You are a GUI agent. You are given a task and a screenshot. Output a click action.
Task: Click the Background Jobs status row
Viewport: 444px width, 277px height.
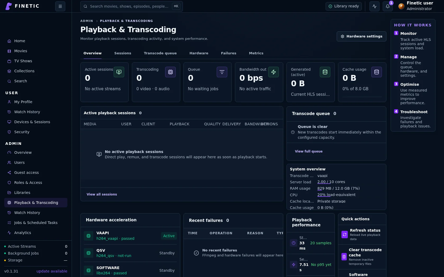[x=36, y=253]
